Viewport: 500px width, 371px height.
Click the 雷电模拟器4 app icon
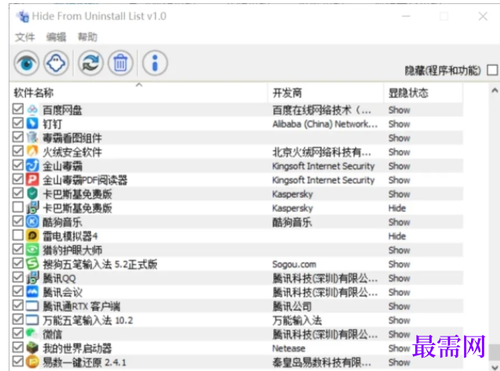(32, 236)
